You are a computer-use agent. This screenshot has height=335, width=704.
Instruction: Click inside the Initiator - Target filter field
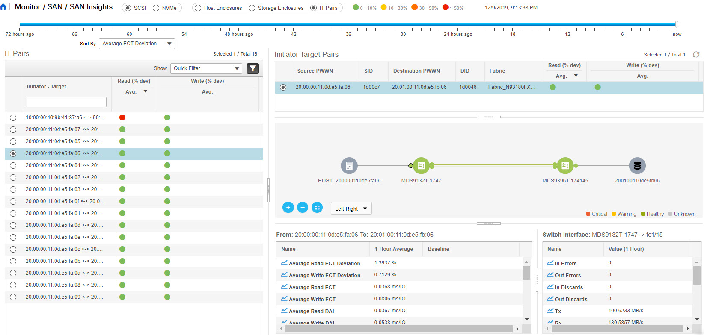pyautogui.click(x=66, y=102)
